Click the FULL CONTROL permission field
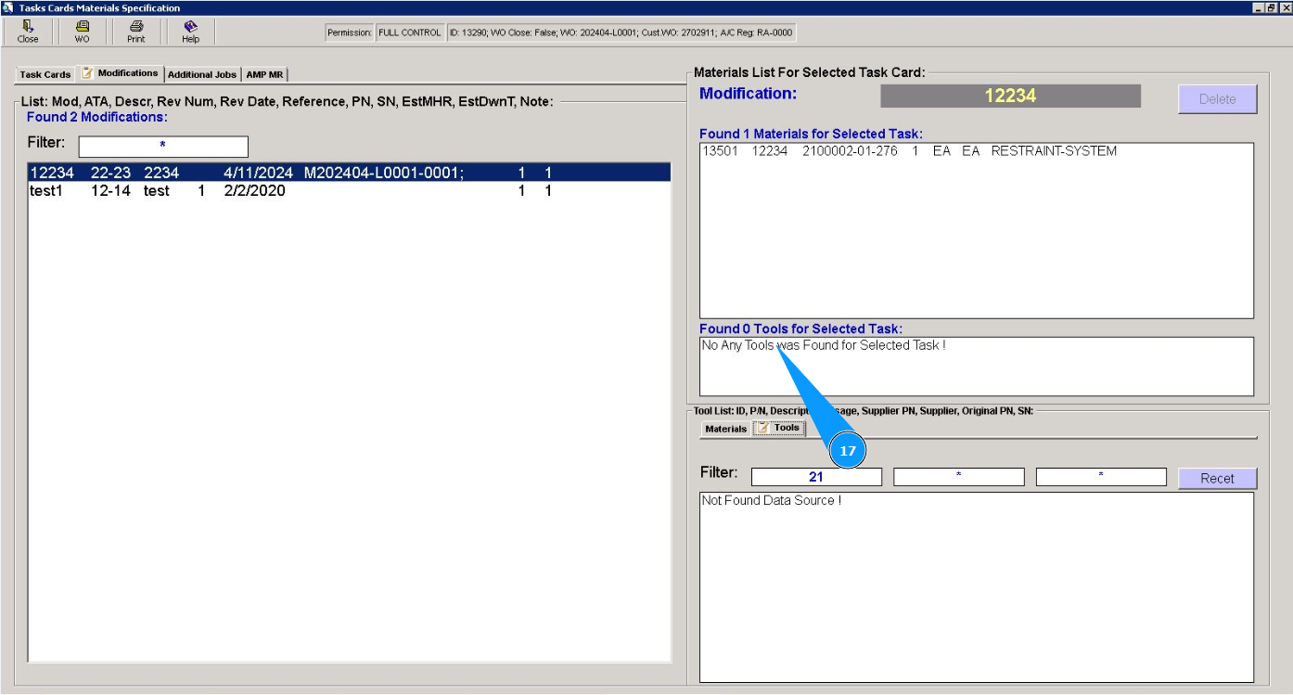This screenshot has height=695, width=1293. (x=409, y=32)
